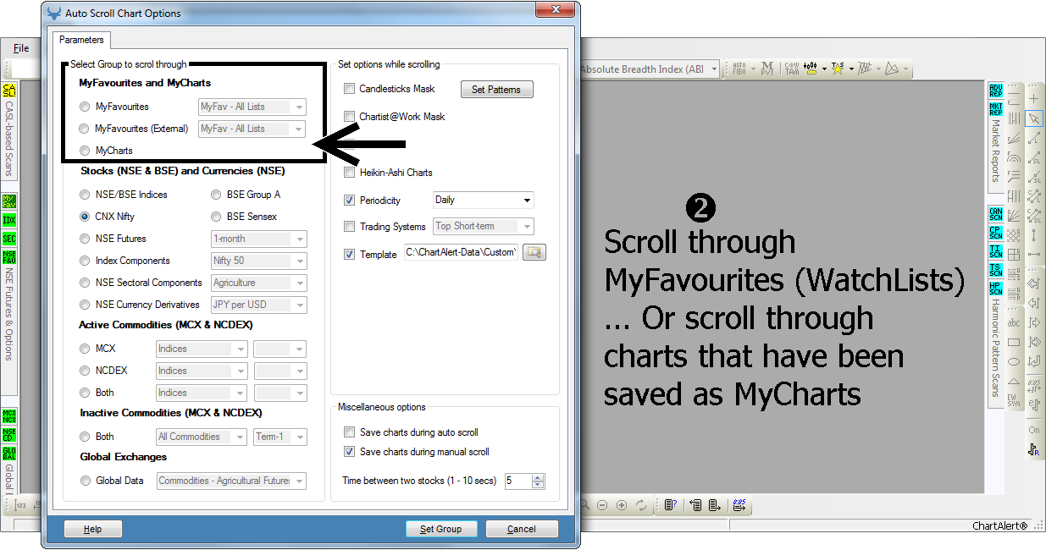Select the MyCharts radio button
Image resolution: width=1046 pixels, height=550 pixels.
85,151
